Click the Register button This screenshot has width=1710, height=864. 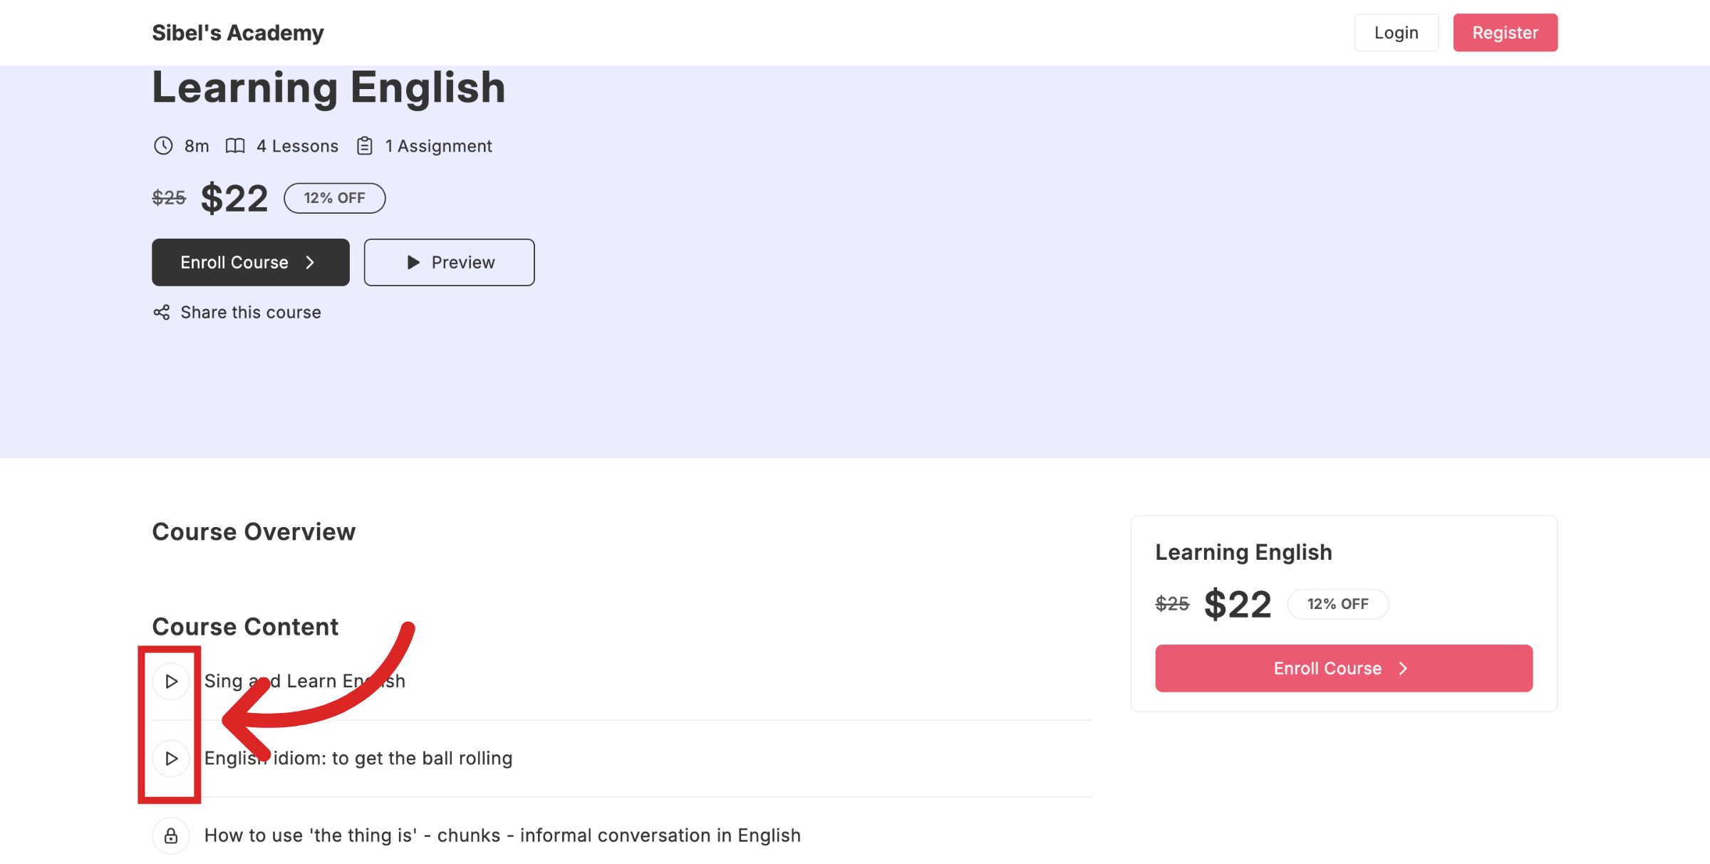pos(1505,32)
